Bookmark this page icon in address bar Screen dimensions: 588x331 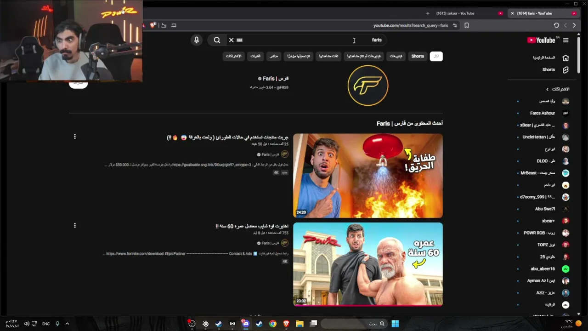click(x=466, y=25)
